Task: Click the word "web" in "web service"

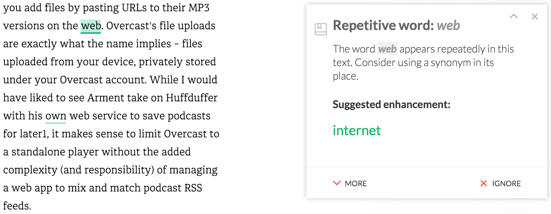Action: click(79, 116)
